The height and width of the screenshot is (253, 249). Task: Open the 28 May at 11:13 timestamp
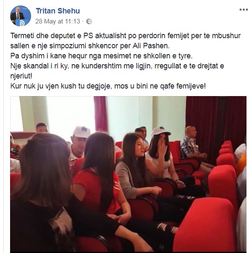tap(58, 21)
